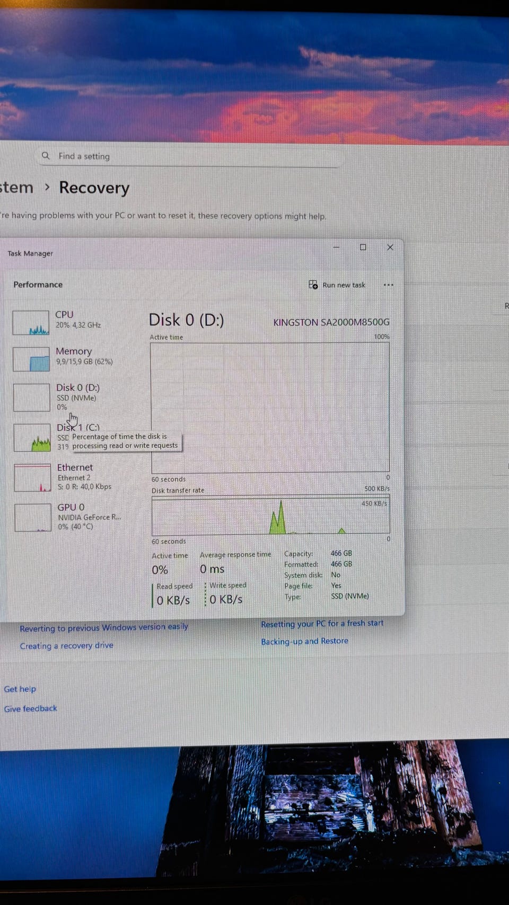The width and height of the screenshot is (509, 905).
Task: Open the three-dots more options menu
Action: (x=388, y=285)
